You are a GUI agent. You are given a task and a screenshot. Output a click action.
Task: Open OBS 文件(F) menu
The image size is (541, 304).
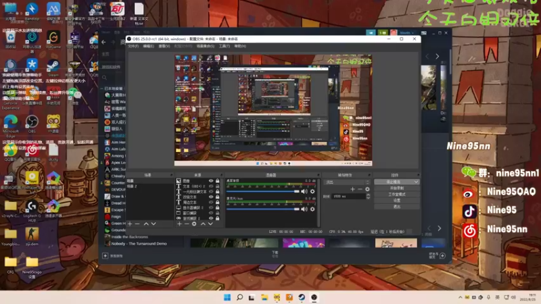(x=133, y=46)
